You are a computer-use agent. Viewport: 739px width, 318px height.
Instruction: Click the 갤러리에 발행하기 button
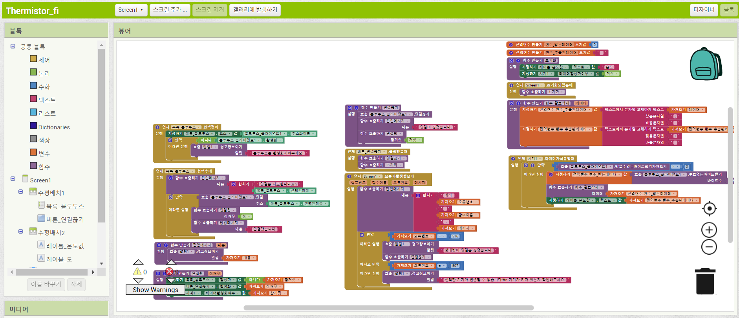pyautogui.click(x=255, y=10)
